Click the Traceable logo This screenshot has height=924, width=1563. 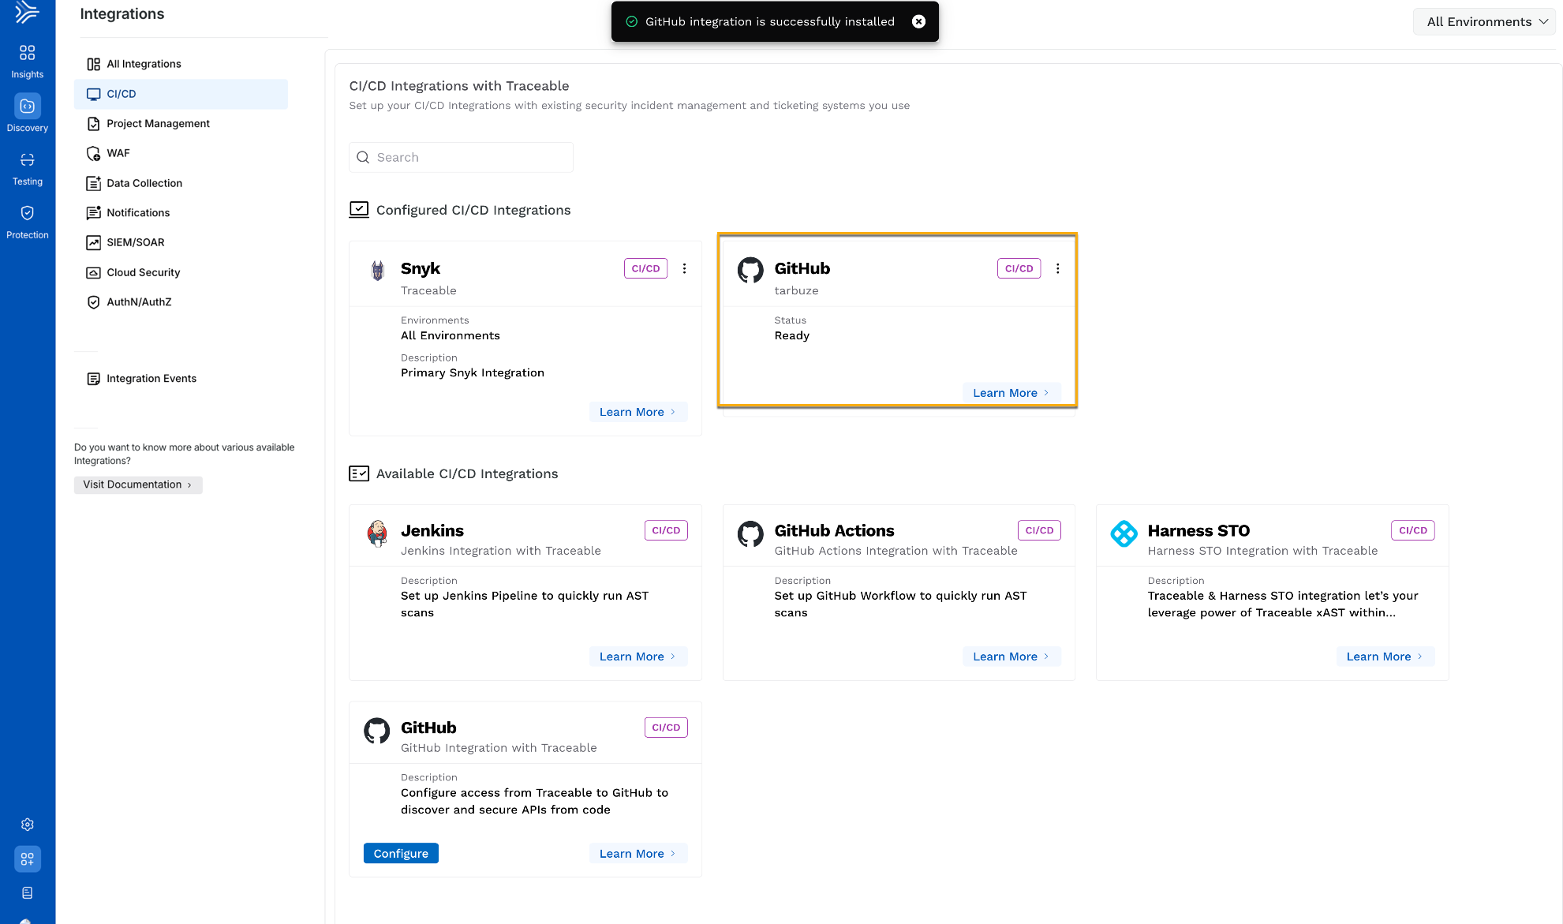coord(27,11)
